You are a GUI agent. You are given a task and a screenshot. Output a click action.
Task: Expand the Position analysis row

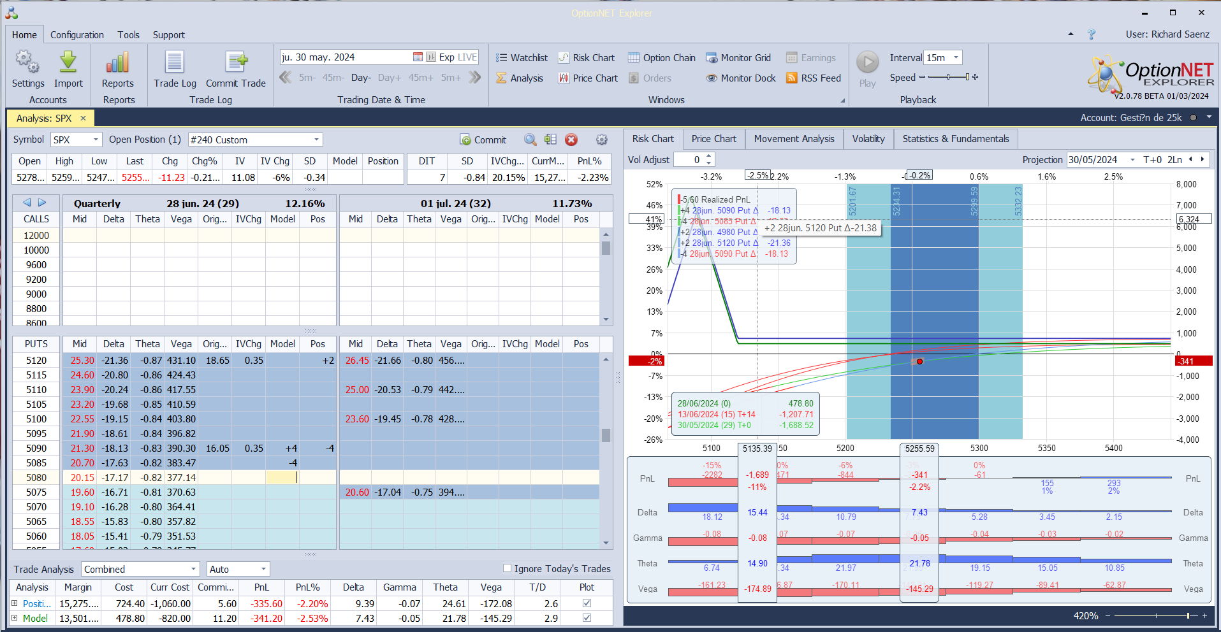pyautogui.click(x=15, y=603)
